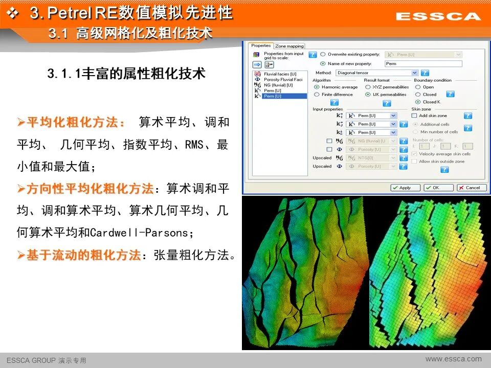Click the I number of cells field
491x368 pixels.
click(424, 146)
